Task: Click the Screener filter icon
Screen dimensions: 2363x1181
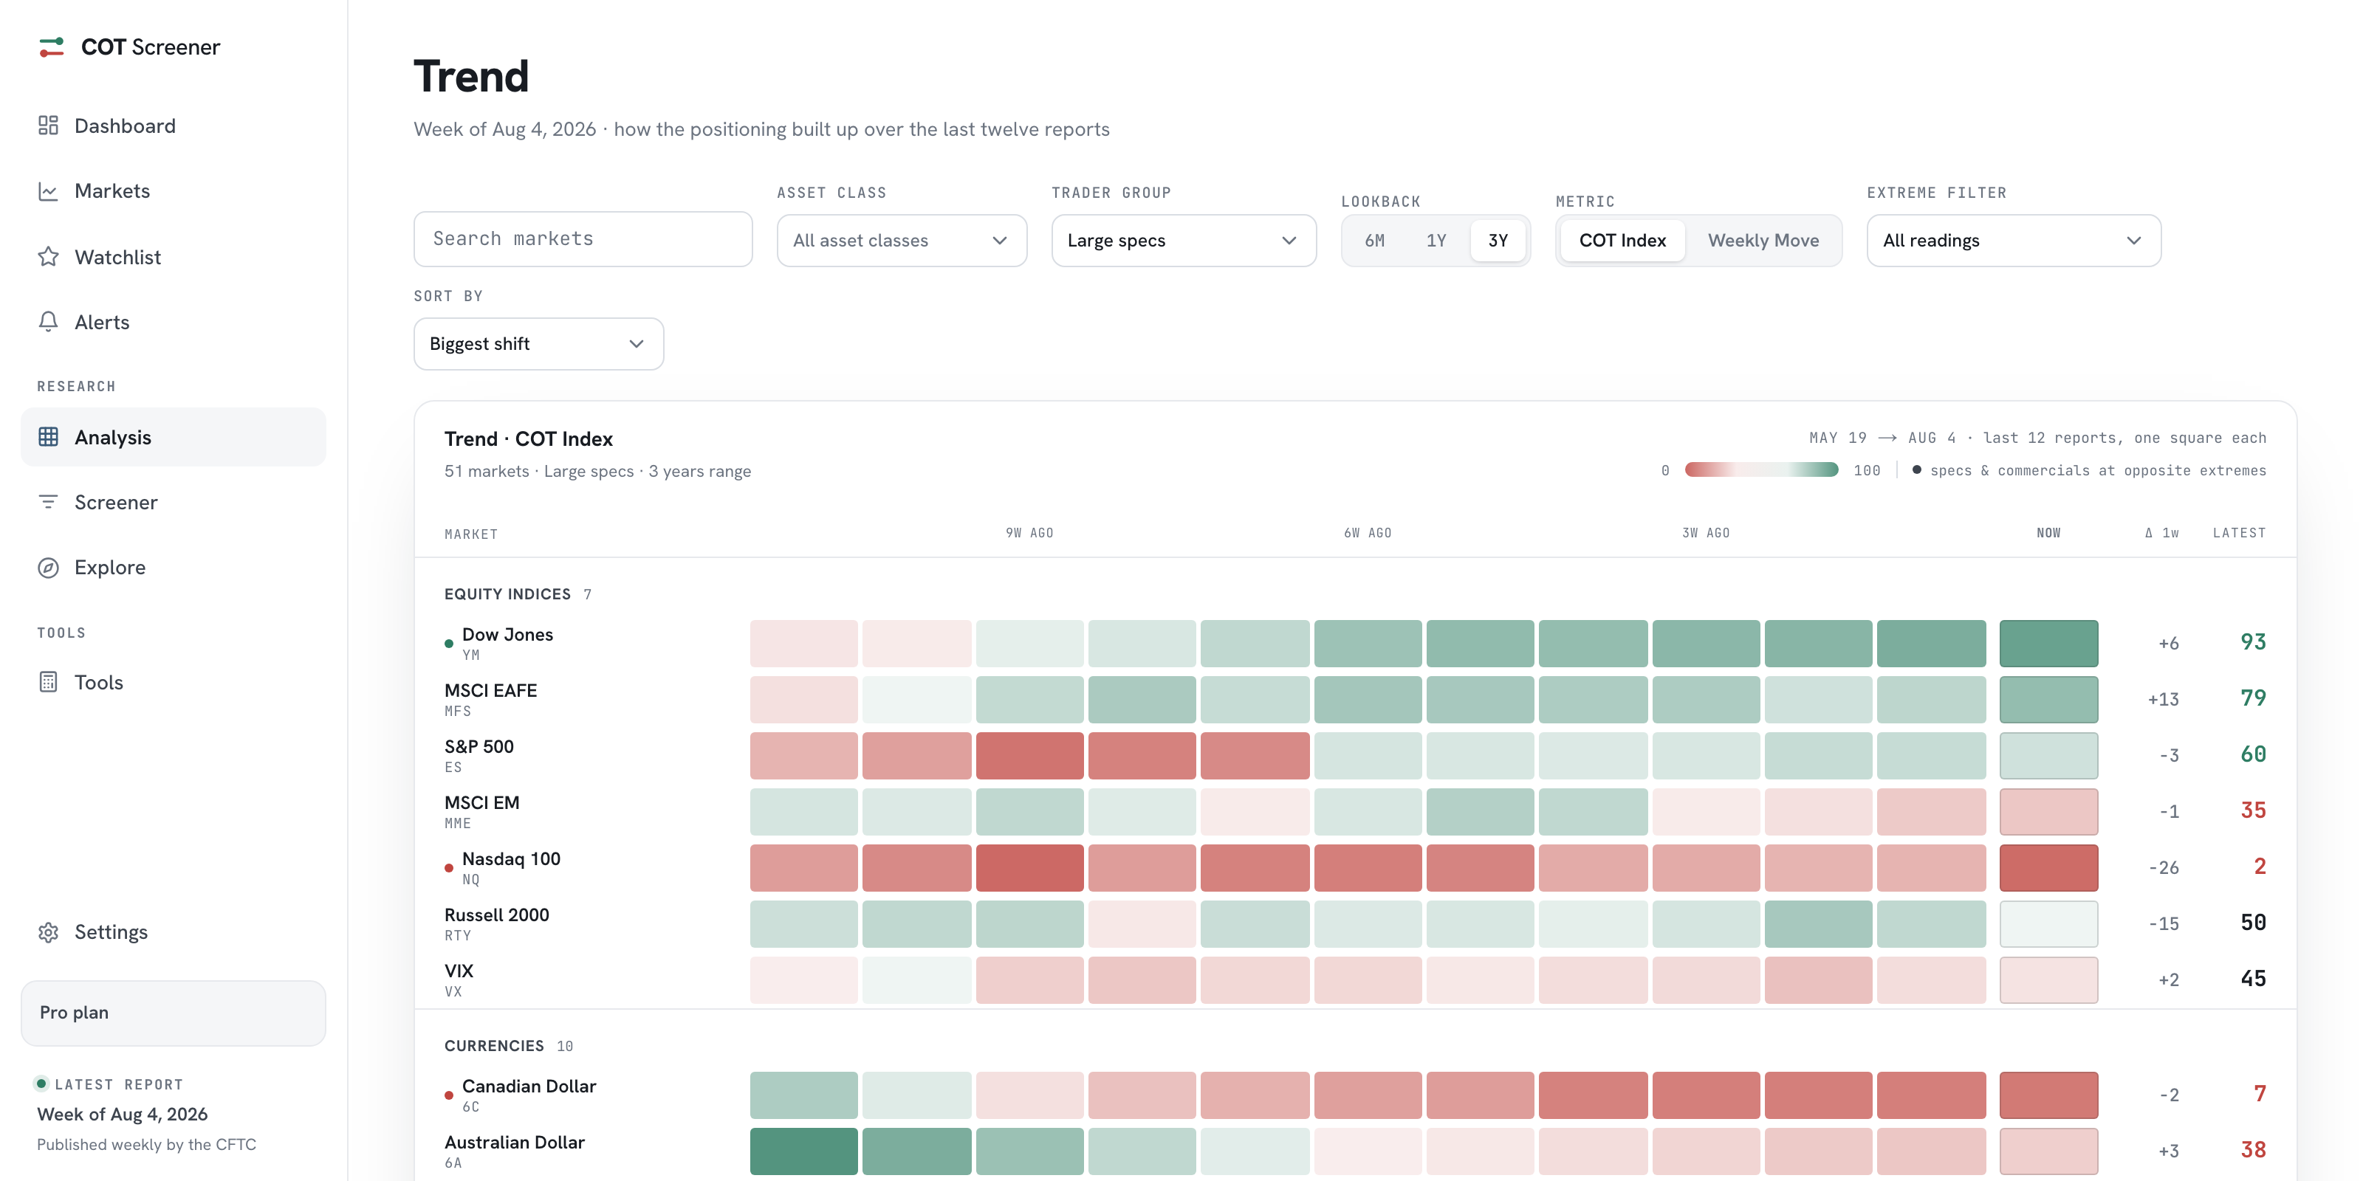Action: tap(49, 502)
